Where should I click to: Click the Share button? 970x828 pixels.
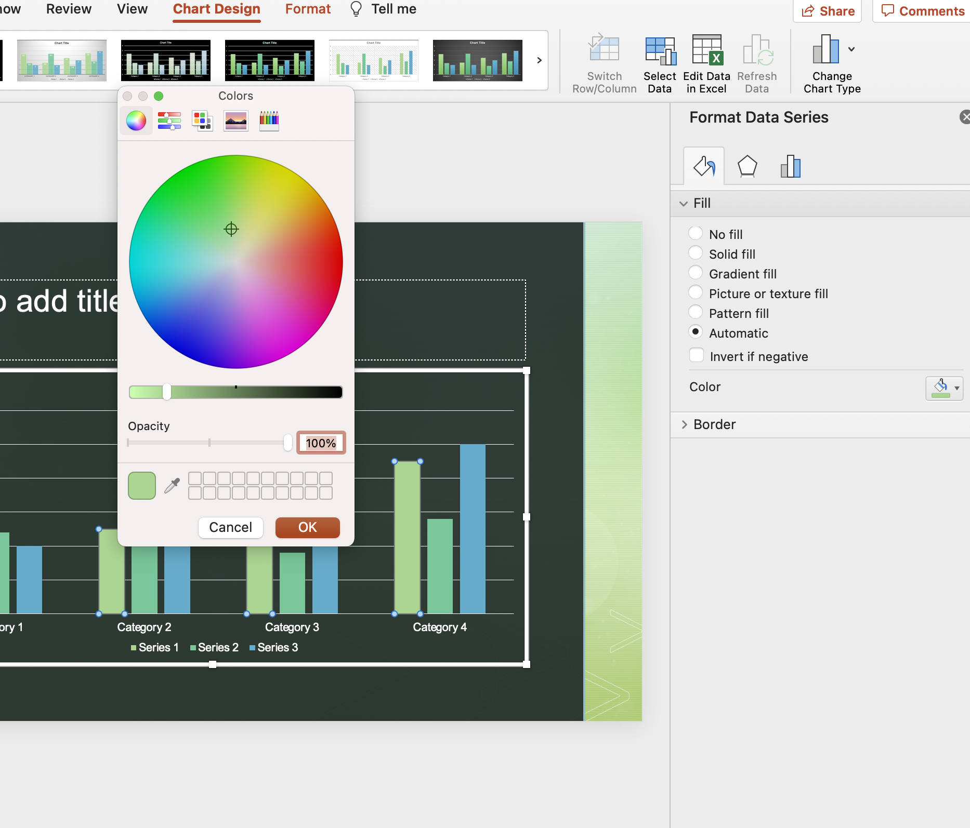coord(827,11)
